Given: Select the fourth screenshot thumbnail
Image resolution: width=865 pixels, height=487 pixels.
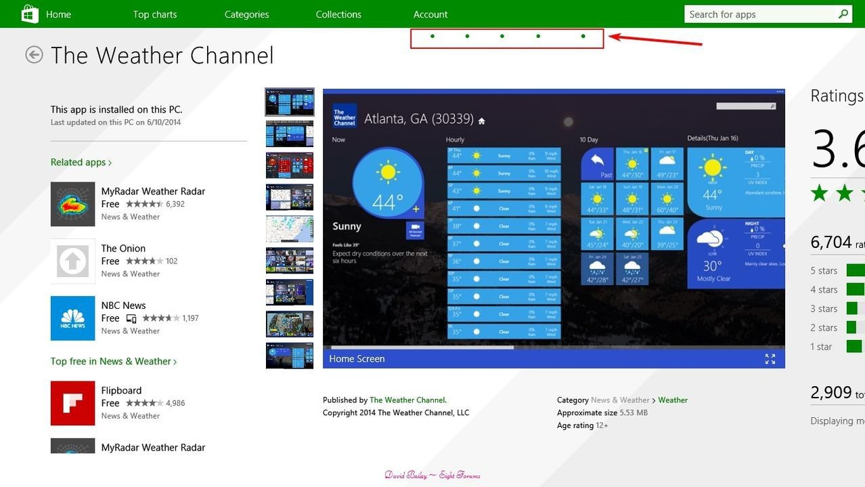Looking at the screenshot, I should tap(290, 197).
